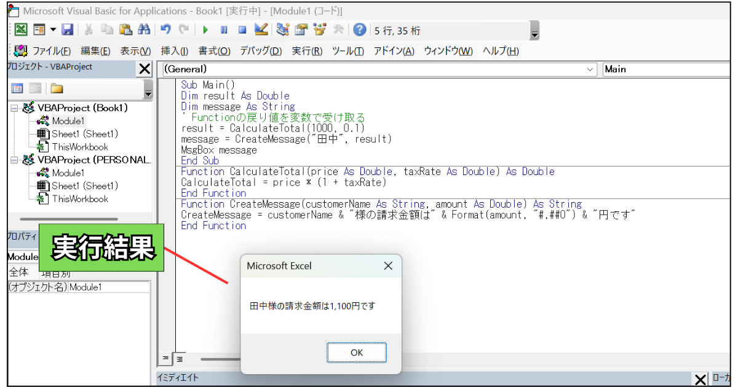738x387 pixels.
Task: Close the Microsoft Excel message dialog
Action: 388,266
